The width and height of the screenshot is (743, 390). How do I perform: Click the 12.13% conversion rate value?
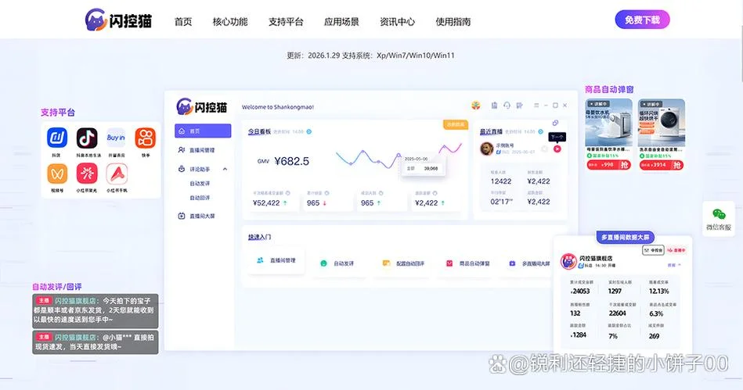pyautogui.click(x=658, y=291)
